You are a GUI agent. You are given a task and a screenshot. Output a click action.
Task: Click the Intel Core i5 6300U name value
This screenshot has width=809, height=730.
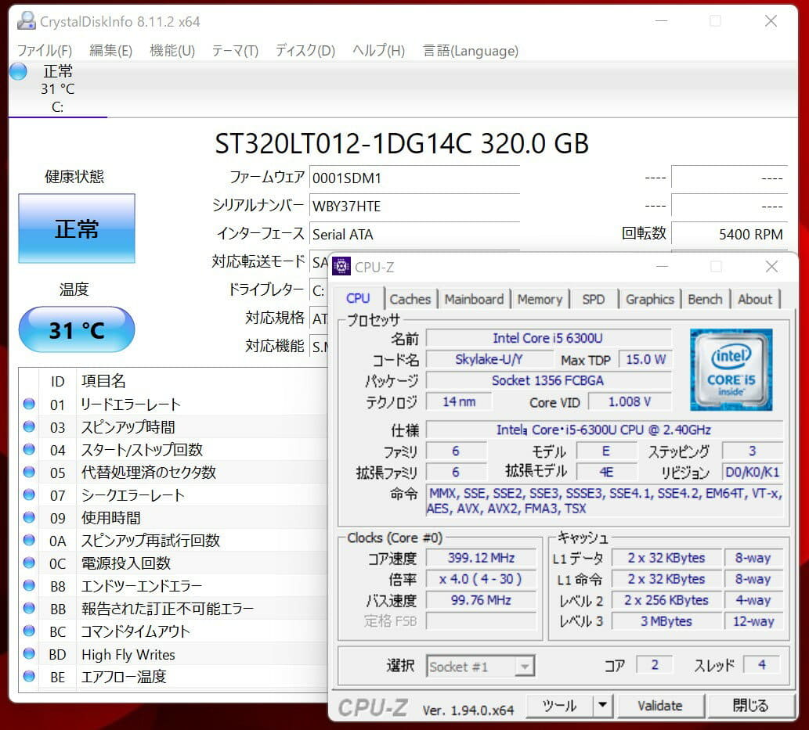point(548,338)
